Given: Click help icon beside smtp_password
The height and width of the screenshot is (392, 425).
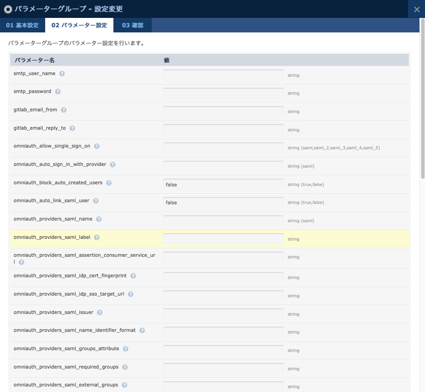Looking at the screenshot, I should tap(58, 91).
